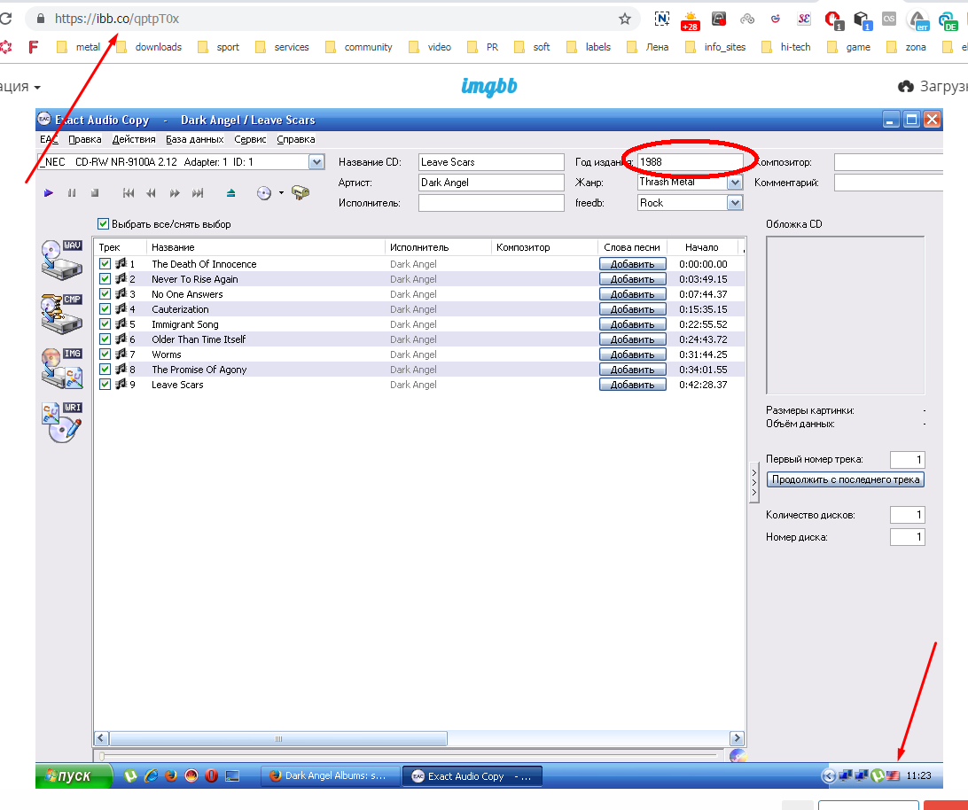Bookmark page with the star icon
The width and height of the screenshot is (968, 810).
pos(625,19)
